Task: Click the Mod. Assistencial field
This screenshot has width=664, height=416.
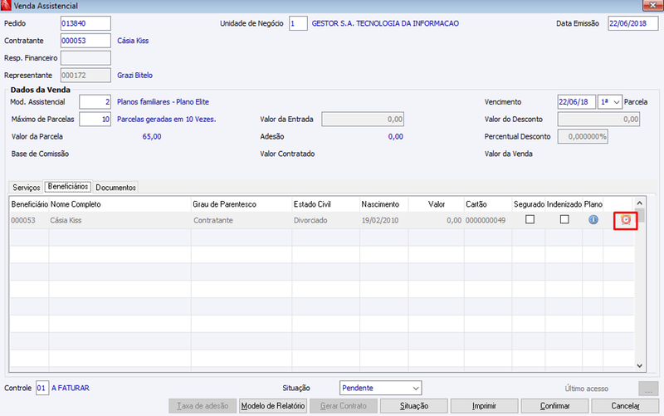Action: (95, 102)
